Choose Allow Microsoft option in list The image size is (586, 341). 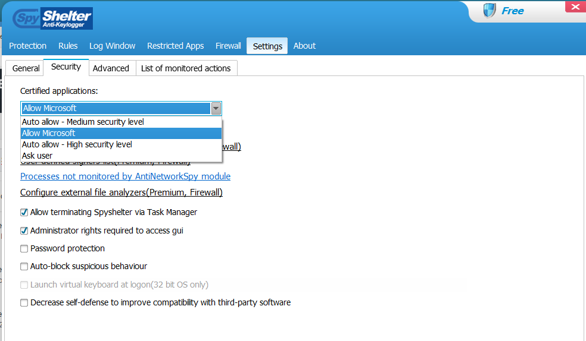click(121, 133)
